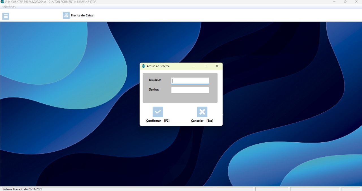This screenshot has height=191, width=362.
Task: Minimize the Acesso ao Sistema dialog
Action: point(195,66)
